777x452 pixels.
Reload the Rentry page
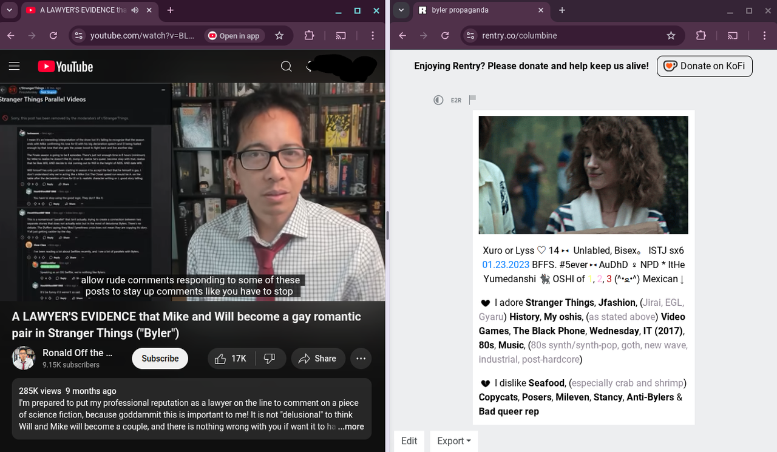click(x=445, y=36)
